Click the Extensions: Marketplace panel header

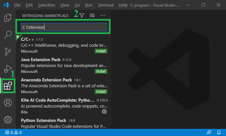(45, 16)
